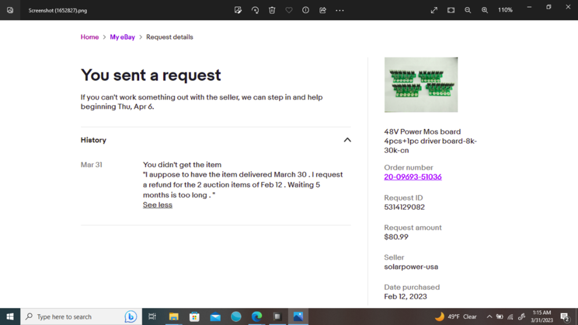
Task: Click the fit-to-window icon
Action: (451, 10)
